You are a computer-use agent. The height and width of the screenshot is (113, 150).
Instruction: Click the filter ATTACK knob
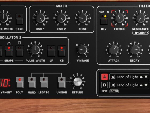(114, 50)
